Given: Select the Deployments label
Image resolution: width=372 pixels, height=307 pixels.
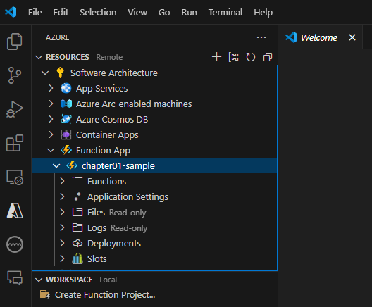Looking at the screenshot, I should pos(114,243).
